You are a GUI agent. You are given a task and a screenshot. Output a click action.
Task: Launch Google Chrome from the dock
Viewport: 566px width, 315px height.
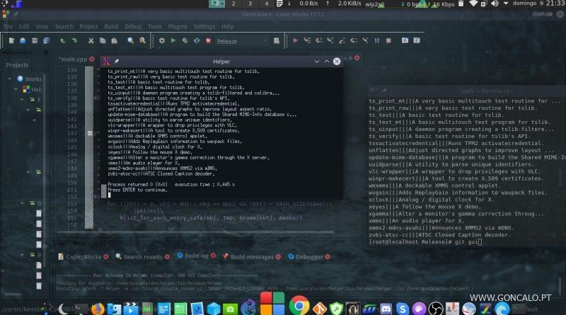coord(299,307)
